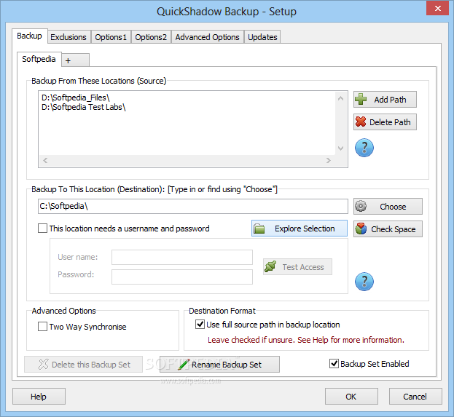Screen dimensions: 454x417
Task: Click the Cancel button
Action: tap(415, 396)
